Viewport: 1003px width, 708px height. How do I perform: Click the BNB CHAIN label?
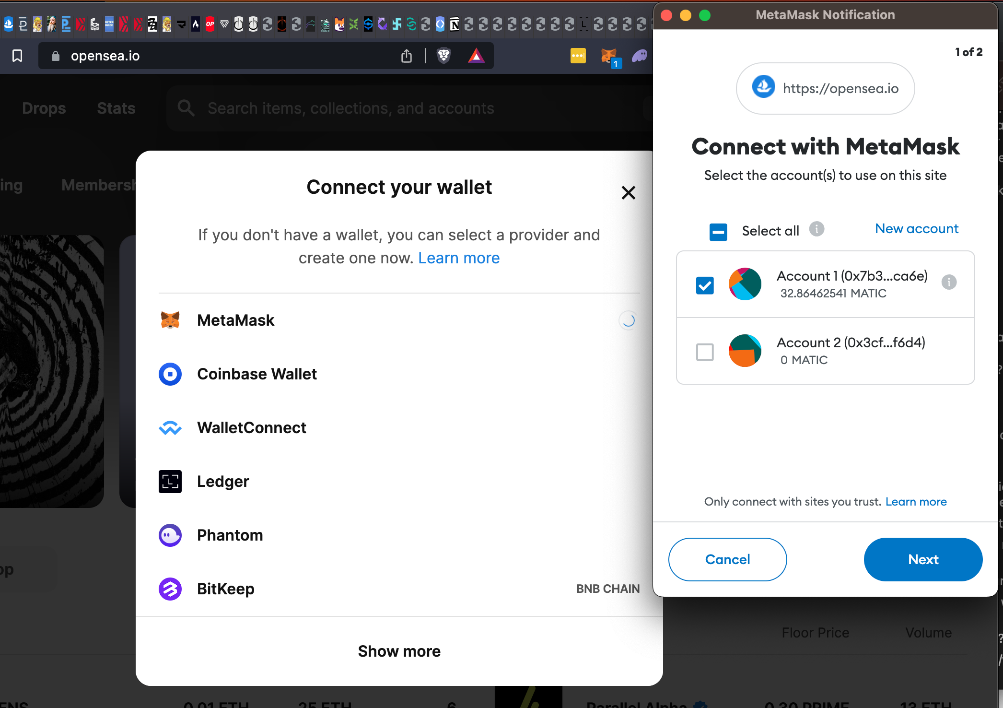click(607, 589)
